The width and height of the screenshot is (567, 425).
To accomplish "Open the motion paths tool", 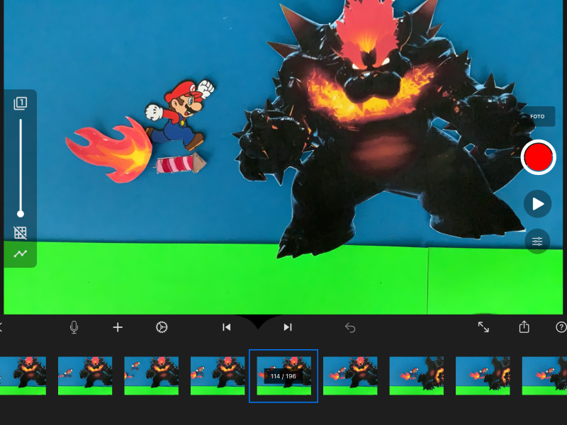I will [21, 254].
